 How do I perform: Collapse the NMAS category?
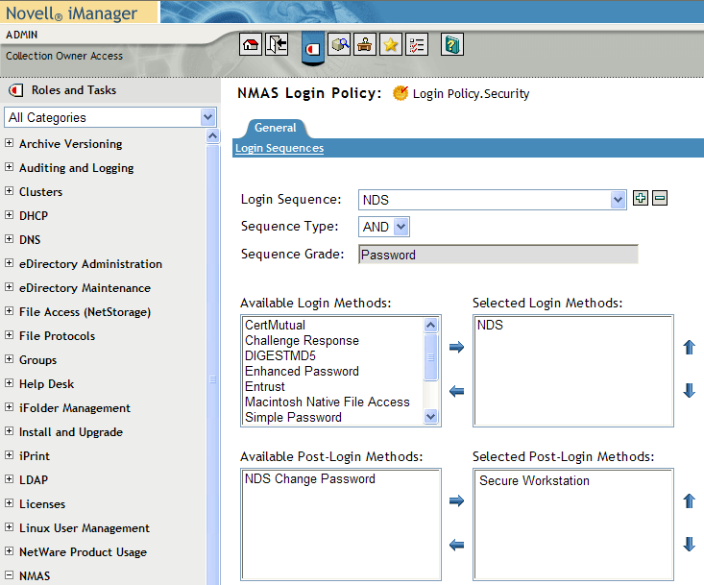(9, 574)
